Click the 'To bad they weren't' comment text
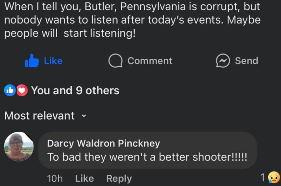 [147, 157]
